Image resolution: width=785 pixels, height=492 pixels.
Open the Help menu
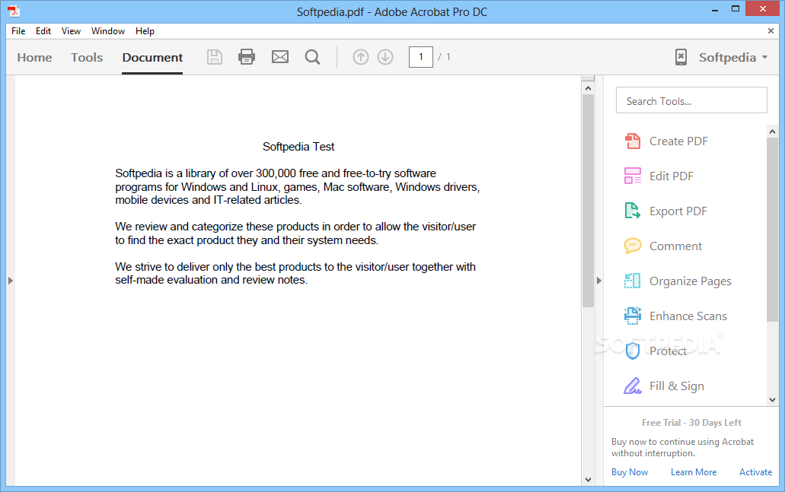[x=145, y=31]
